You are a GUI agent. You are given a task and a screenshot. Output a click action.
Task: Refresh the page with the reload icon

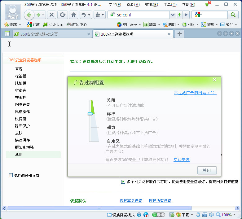[x=62, y=15]
